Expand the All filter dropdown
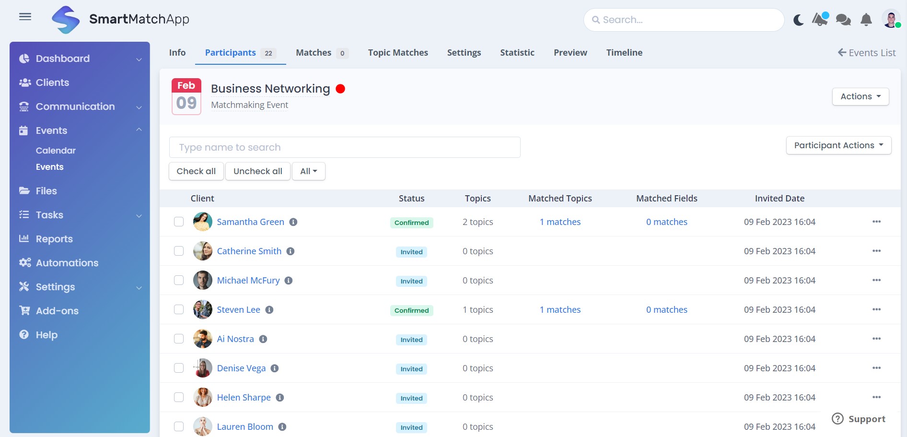This screenshot has width=907, height=437. [x=308, y=171]
